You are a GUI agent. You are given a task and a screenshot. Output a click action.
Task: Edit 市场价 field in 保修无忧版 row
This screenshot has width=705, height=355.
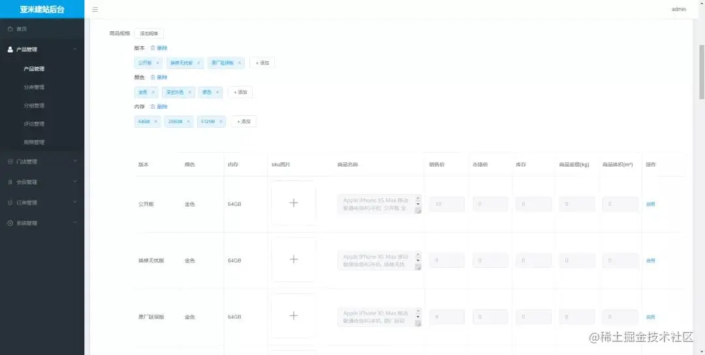tap(490, 261)
